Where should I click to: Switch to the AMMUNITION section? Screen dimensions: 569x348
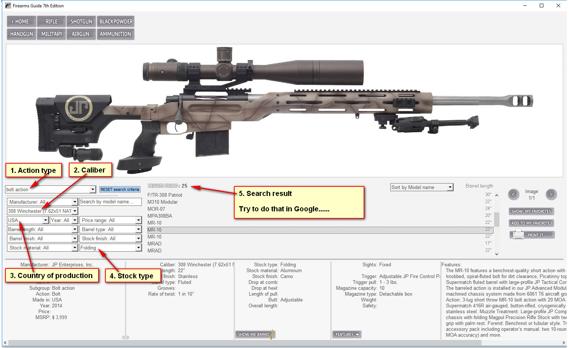115,34
